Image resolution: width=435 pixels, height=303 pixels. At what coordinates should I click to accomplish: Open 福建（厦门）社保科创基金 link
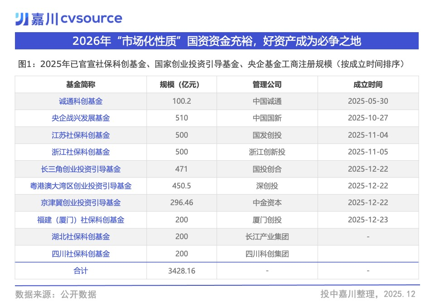click(81, 220)
